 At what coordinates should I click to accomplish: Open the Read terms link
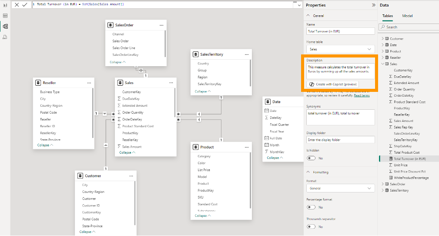coord(362,95)
